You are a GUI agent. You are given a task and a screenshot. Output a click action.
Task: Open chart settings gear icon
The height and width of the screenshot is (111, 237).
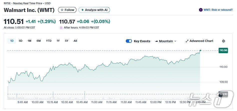pos(223,41)
